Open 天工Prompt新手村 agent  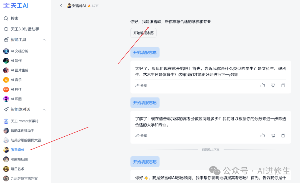[x=24, y=121]
